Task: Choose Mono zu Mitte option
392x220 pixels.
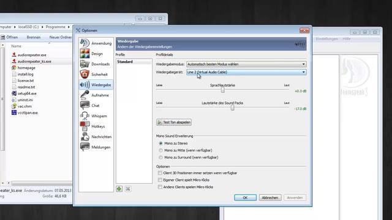Action: 160,150
